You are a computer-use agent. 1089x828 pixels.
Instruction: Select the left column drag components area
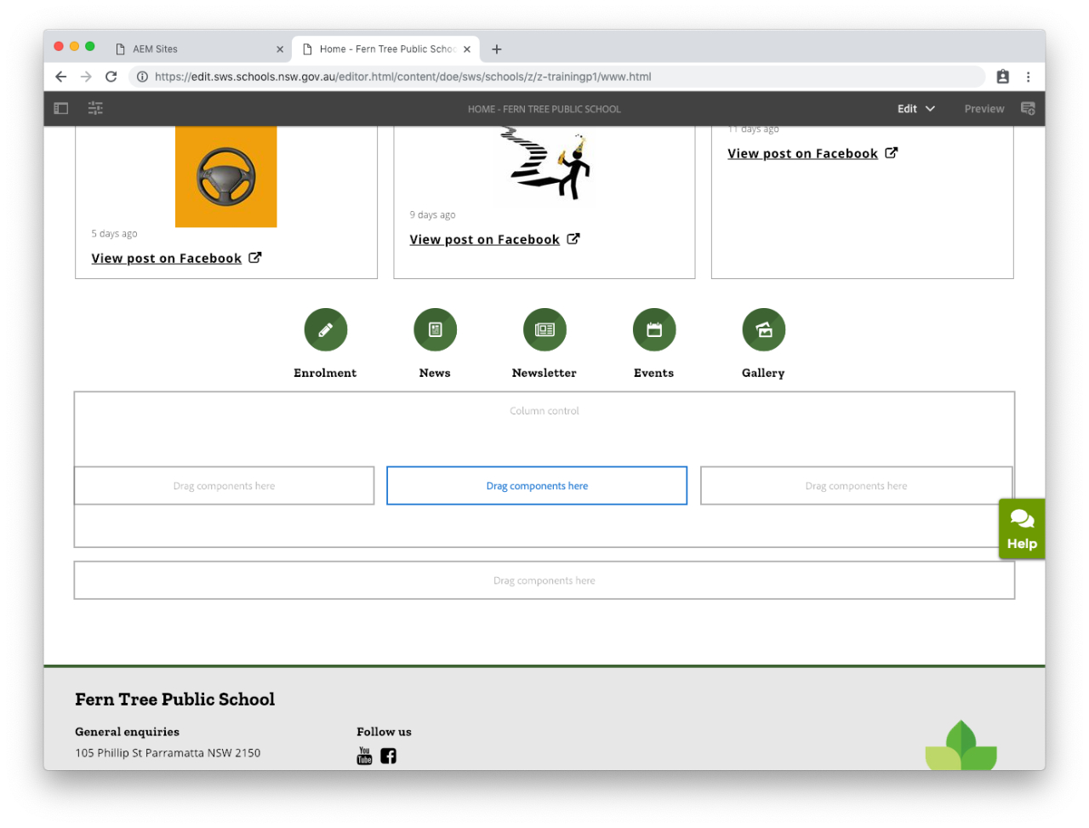tap(225, 486)
